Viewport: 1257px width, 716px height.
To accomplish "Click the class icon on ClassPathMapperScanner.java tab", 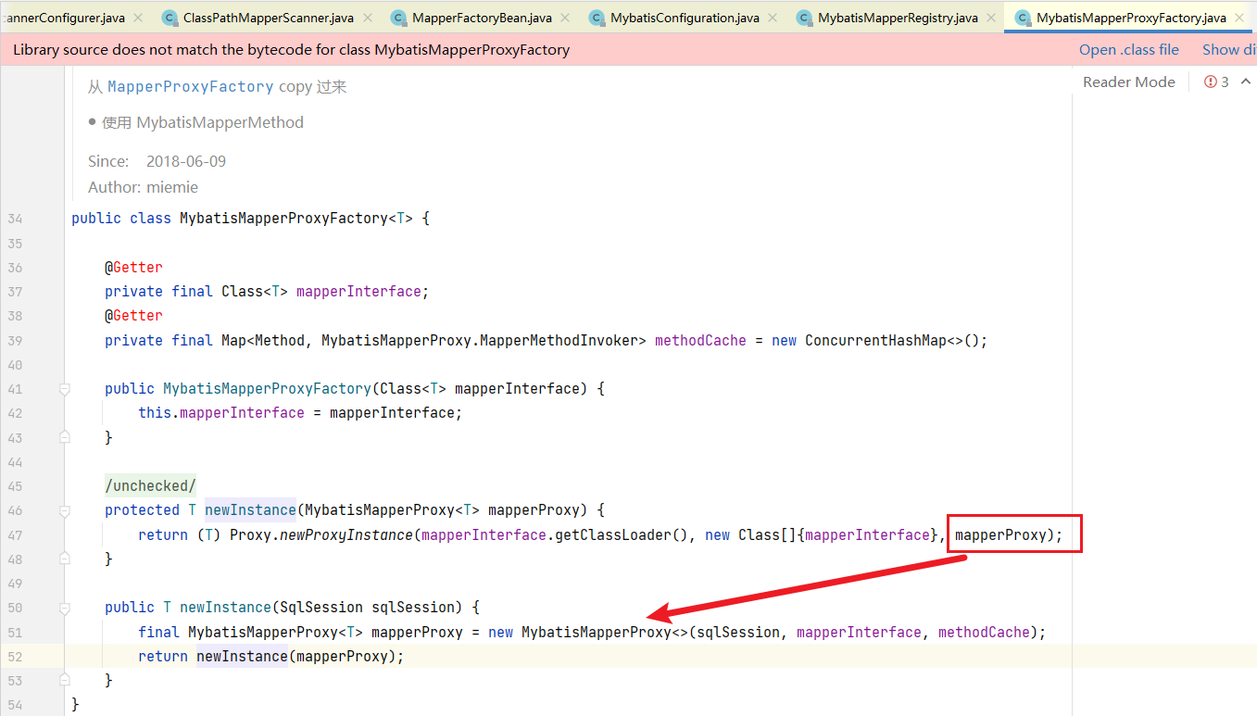I will (170, 18).
